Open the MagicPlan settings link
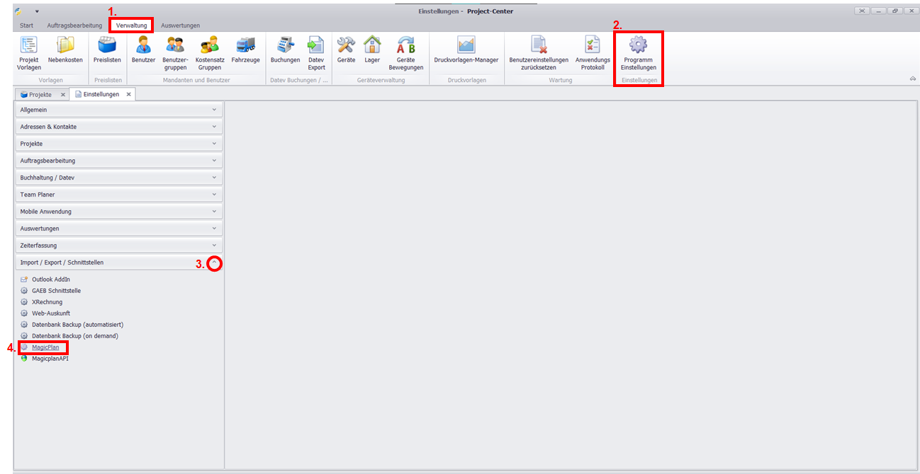920x474 pixels. [x=45, y=347]
